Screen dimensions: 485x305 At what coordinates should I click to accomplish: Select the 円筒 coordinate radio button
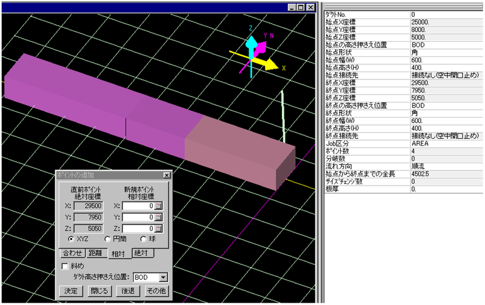tap(108, 240)
